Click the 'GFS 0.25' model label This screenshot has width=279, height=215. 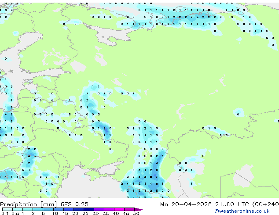(x=74, y=204)
